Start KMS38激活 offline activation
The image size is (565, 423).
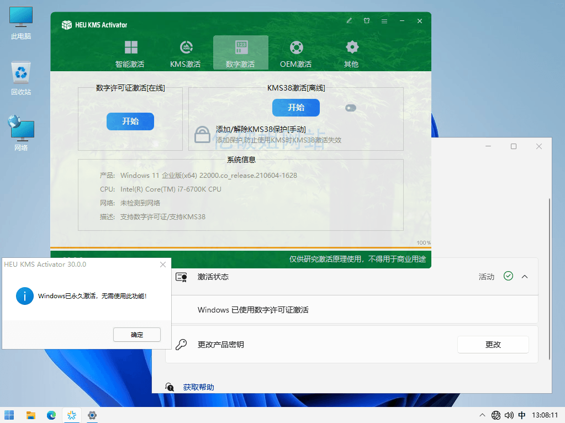point(296,108)
